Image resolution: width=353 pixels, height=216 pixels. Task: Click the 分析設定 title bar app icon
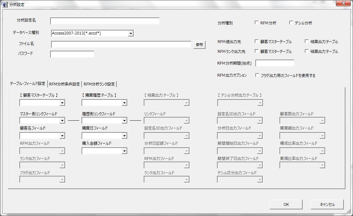[5, 5]
